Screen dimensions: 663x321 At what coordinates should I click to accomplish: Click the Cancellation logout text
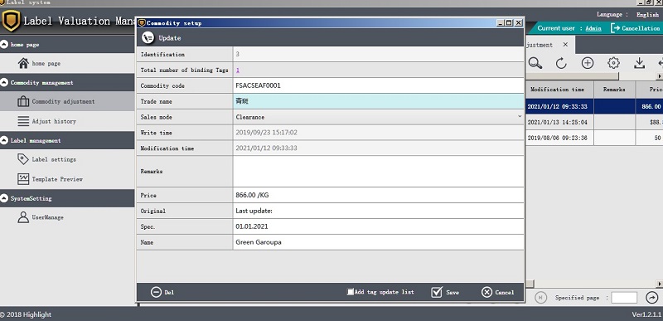[x=641, y=28]
